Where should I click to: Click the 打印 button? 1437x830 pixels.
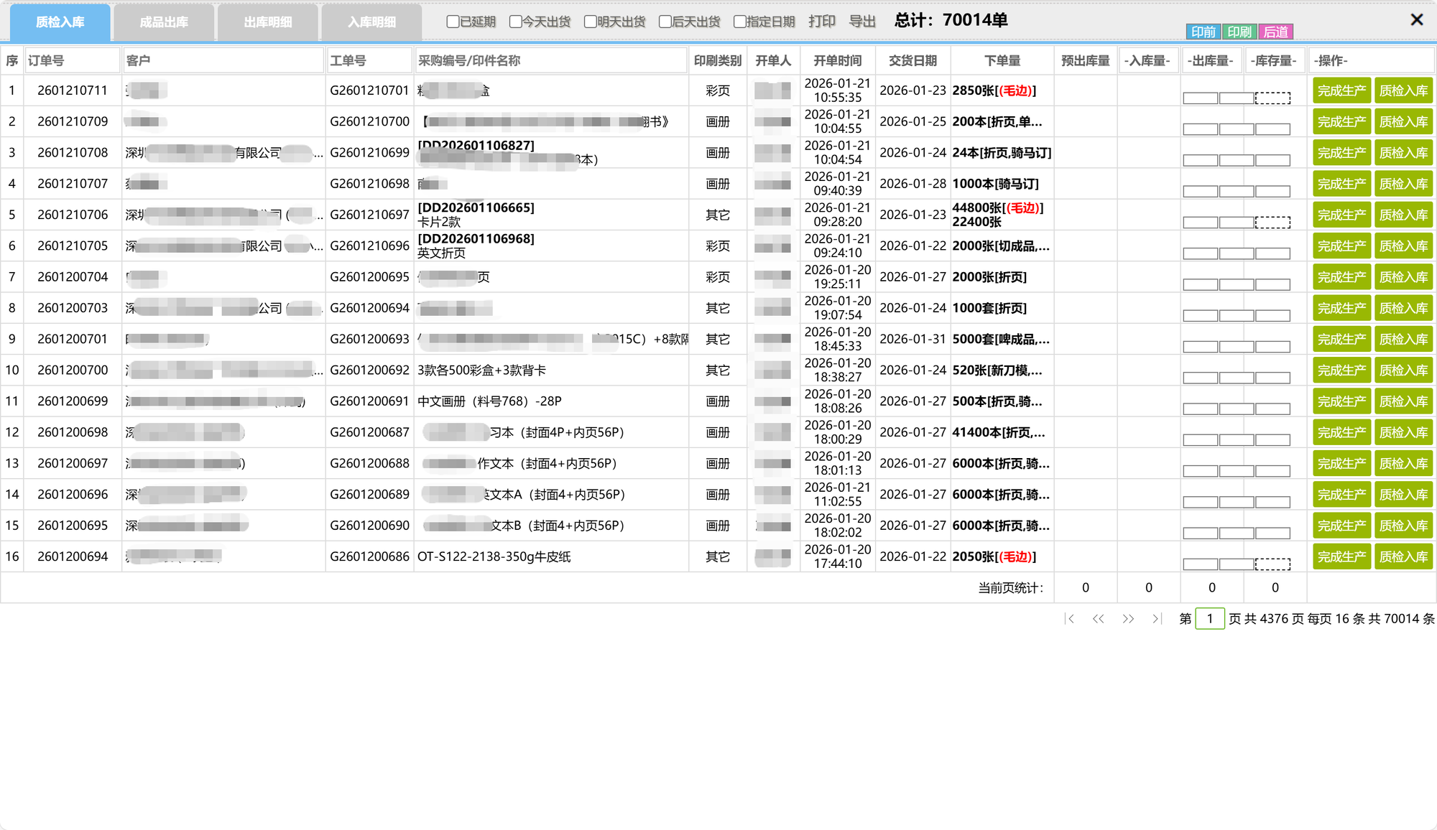(x=822, y=22)
